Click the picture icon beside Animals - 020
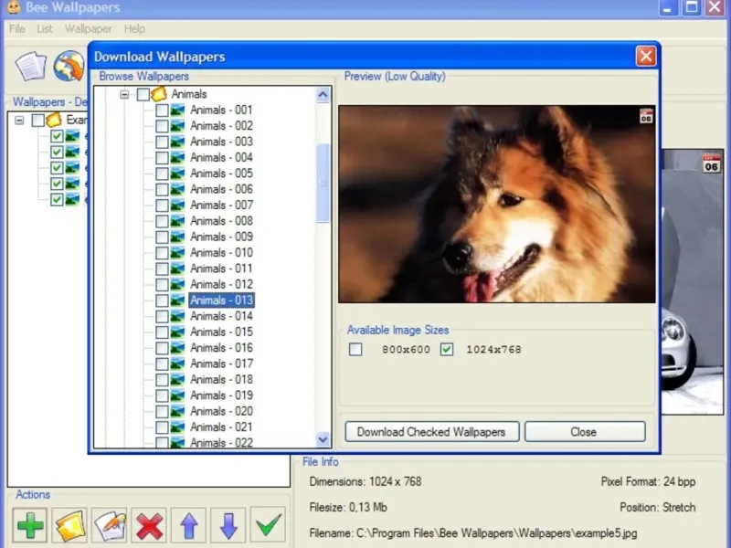The height and width of the screenshot is (548, 731). pyautogui.click(x=177, y=412)
